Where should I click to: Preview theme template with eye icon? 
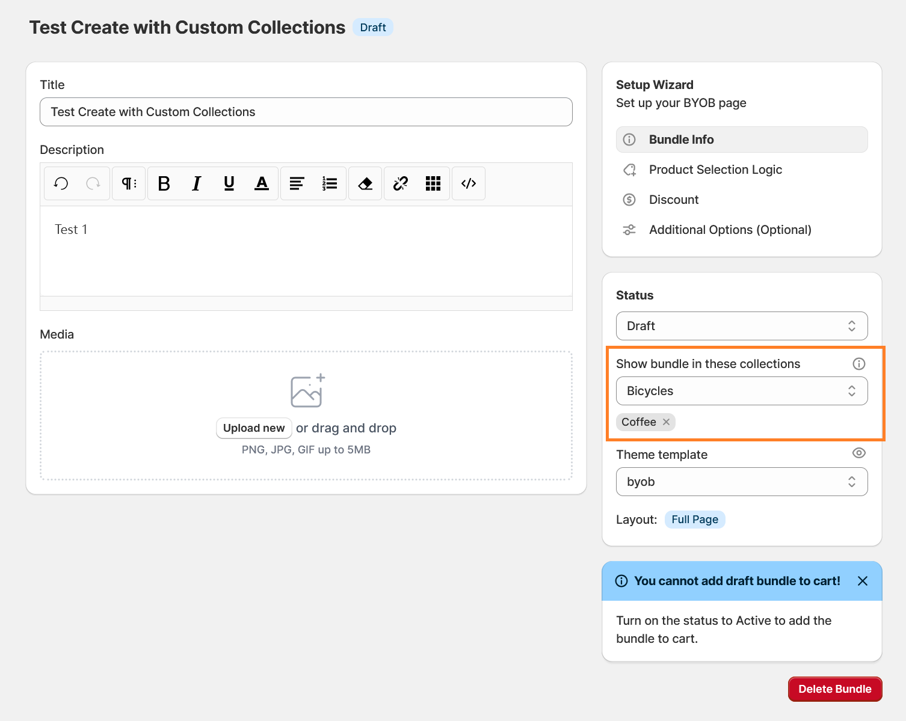pos(859,453)
